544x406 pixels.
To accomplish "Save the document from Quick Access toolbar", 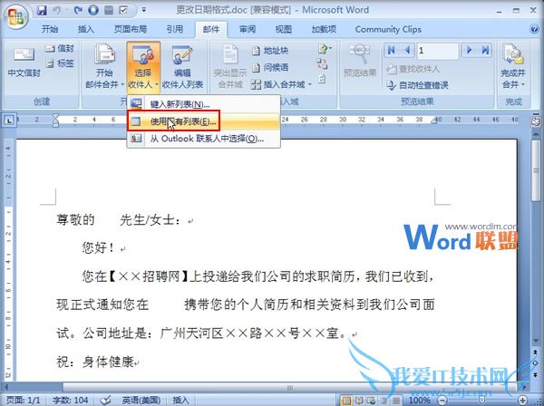I will [x=42, y=10].
